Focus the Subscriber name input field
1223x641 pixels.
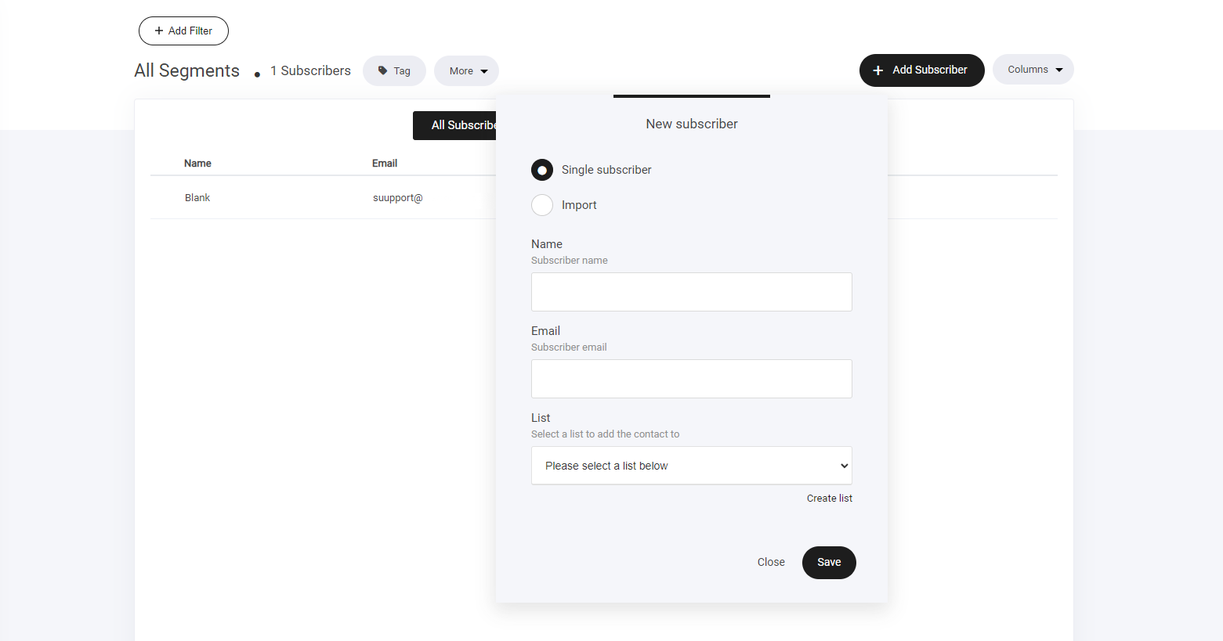click(x=691, y=292)
